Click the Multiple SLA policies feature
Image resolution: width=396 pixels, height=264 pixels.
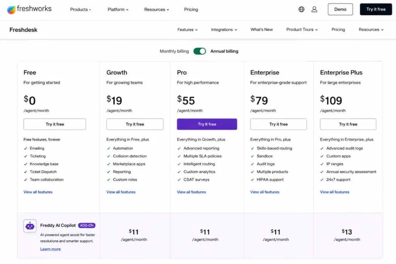pyautogui.click(x=203, y=156)
